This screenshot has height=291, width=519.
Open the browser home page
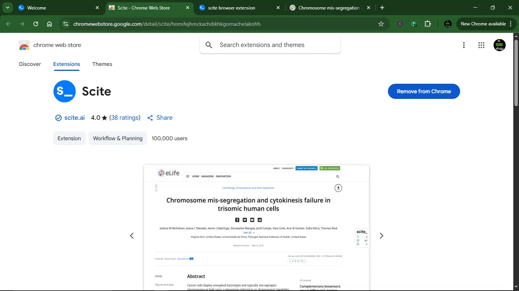pyautogui.click(x=49, y=24)
